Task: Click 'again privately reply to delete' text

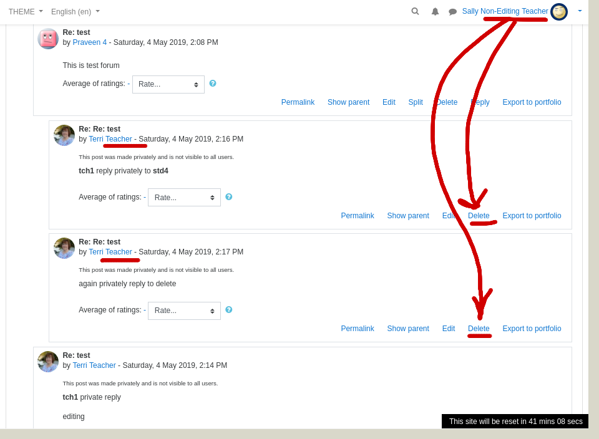Action: tap(127, 284)
